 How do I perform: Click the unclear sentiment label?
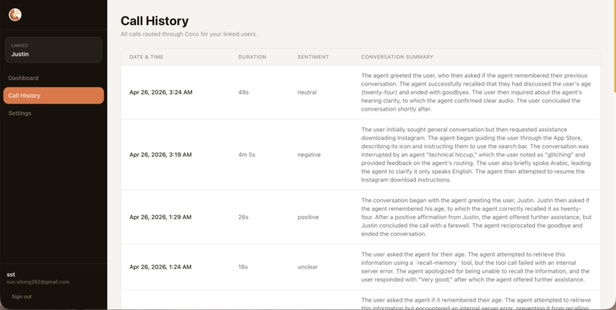[307, 266]
